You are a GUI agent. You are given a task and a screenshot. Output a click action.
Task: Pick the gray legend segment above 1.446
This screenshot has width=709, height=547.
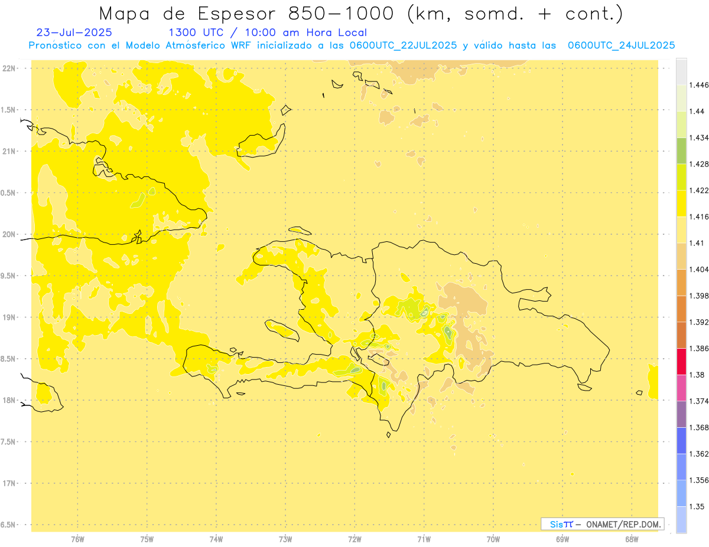point(681,71)
